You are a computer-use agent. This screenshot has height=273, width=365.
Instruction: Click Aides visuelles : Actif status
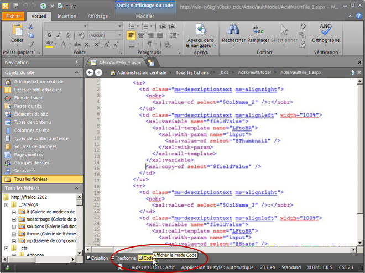click(153, 267)
